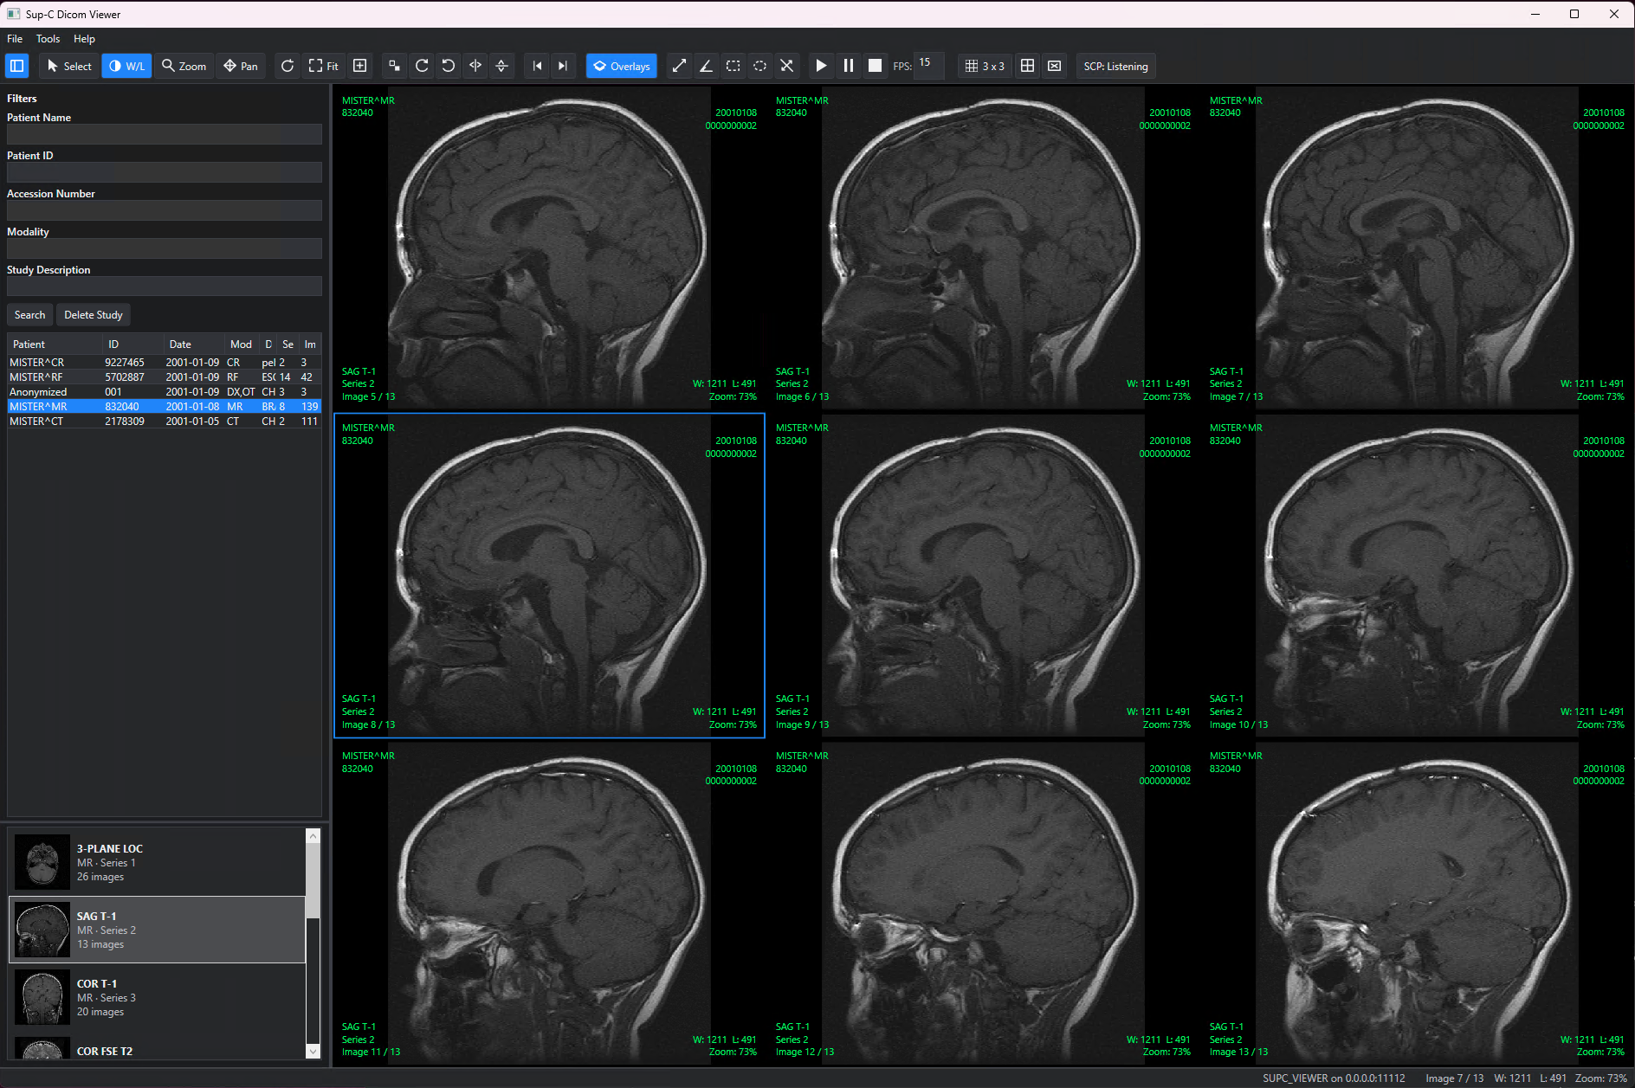This screenshot has width=1635, height=1088.
Task: Start cine playback
Action: pyautogui.click(x=821, y=66)
